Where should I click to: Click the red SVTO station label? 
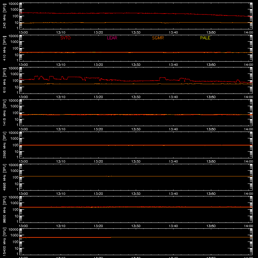tap(65, 38)
